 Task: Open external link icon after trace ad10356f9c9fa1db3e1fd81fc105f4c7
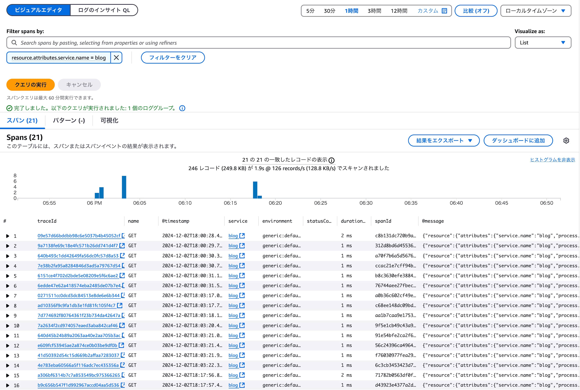click(x=120, y=305)
